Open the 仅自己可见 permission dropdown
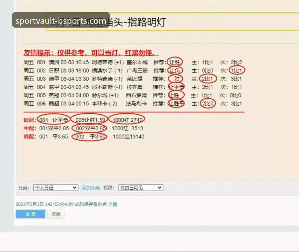The image size is (299, 252). click(141, 187)
